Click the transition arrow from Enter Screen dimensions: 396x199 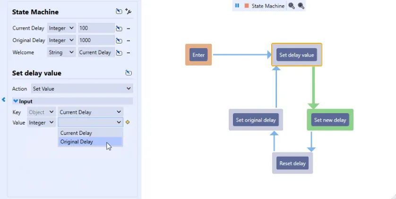[242, 55]
